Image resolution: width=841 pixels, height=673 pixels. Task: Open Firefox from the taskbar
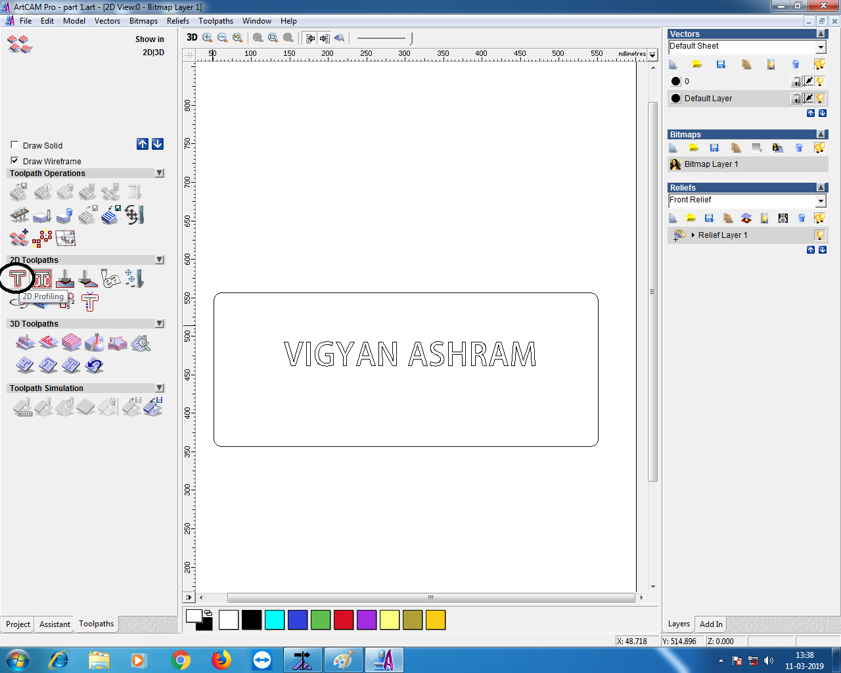click(221, 659)
